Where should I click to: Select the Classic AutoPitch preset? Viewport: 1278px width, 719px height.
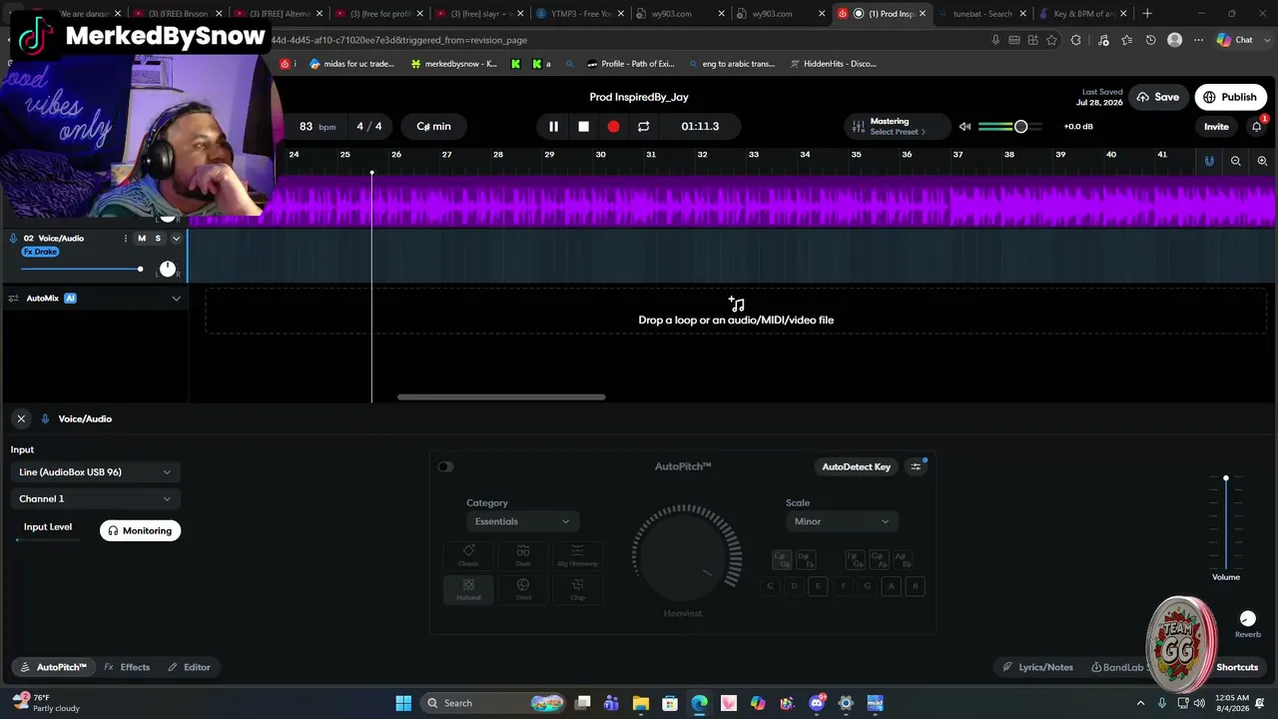[x=468, y=556]
